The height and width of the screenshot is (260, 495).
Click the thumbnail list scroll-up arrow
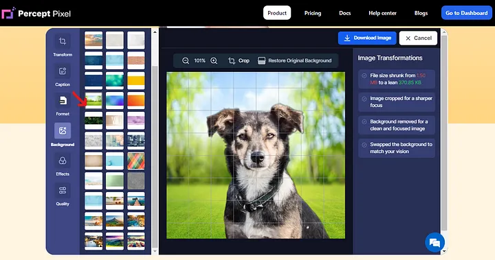click(x=155, y=32)
